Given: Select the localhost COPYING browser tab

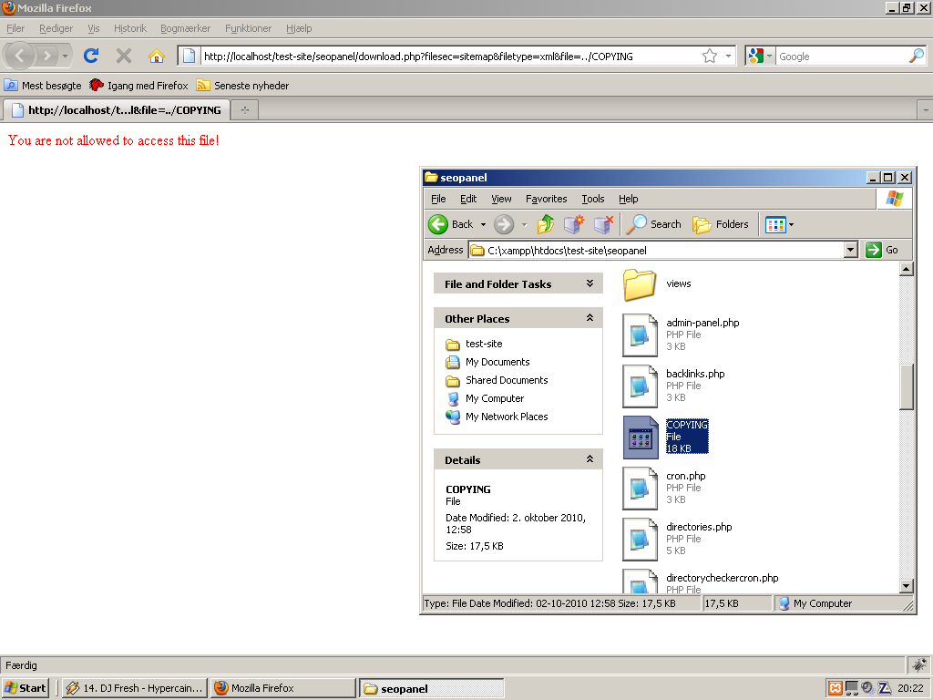Looking at the screenshot, I should point(117,110).
